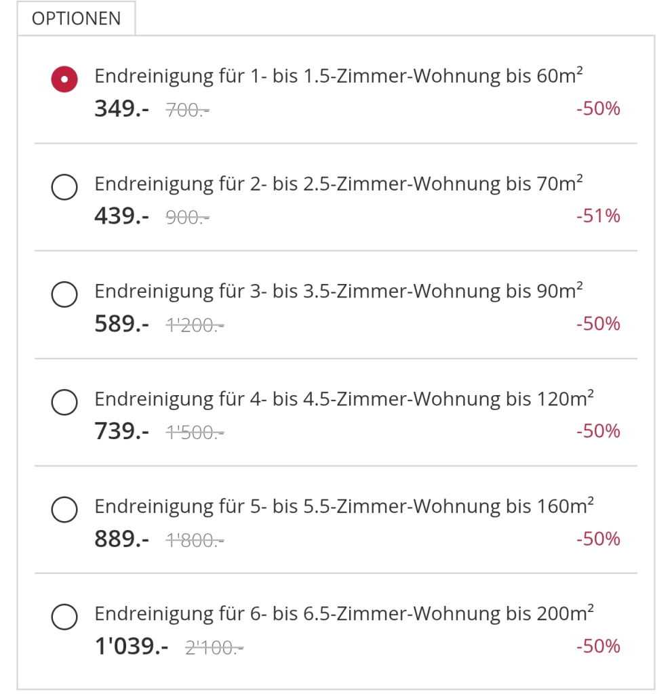Click the 589.- price
This screenshot has width=672, height=694.
coord(121,324)
